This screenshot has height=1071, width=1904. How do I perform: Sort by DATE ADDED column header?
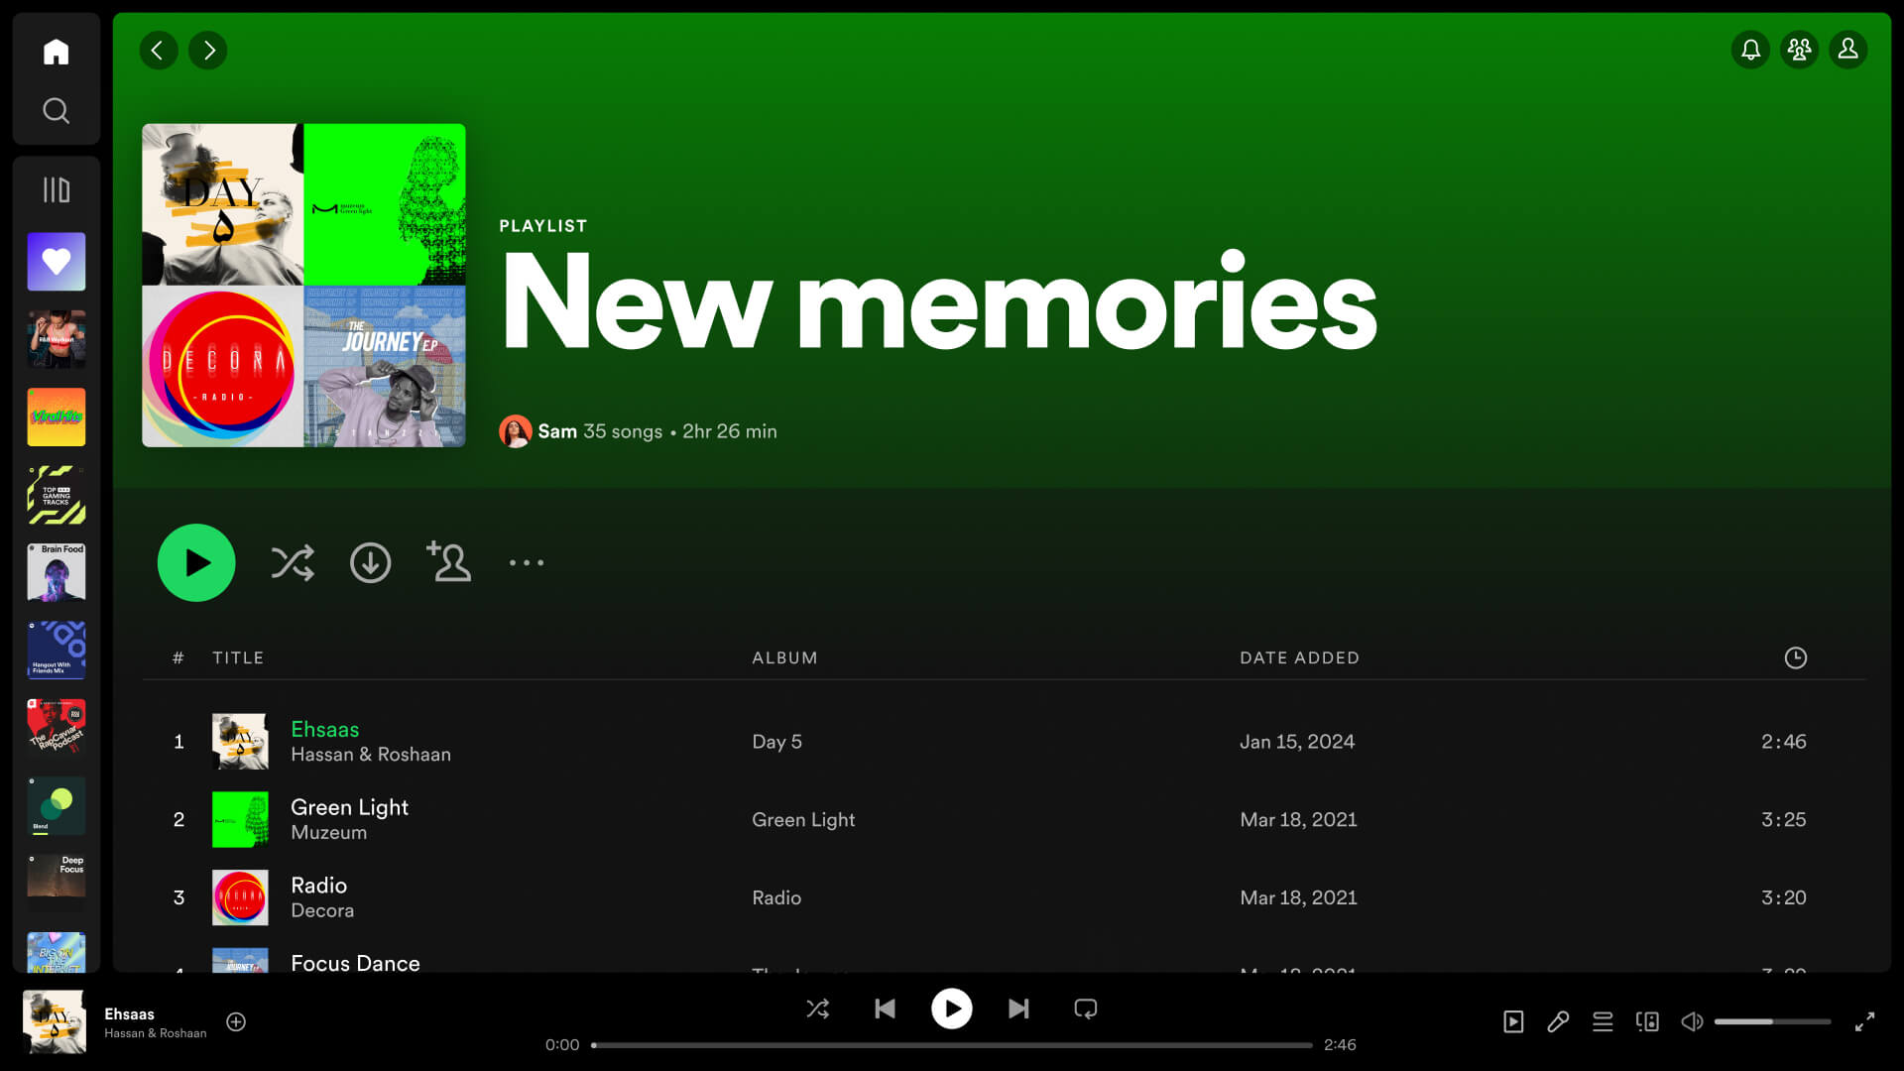pyautogui.click(x=1299, y=657)
